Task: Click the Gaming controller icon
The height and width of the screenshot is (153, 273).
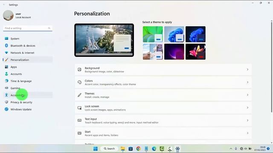Action: click(6, 88)
